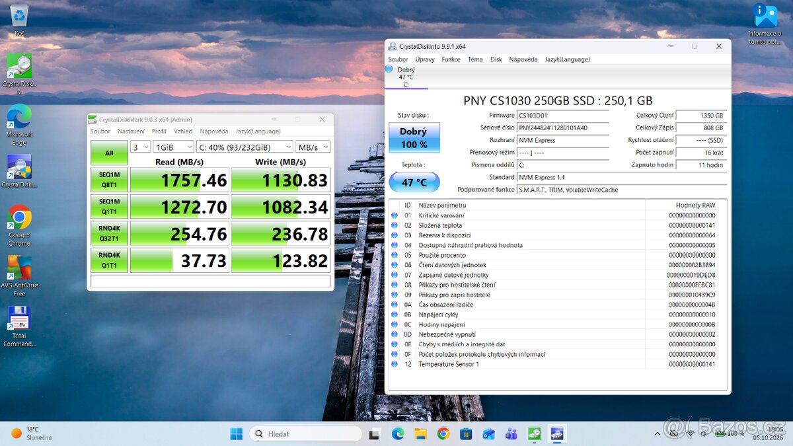This screenshot has width=793, height=446.
Task: Launch Microsoft Edge from the desktop
Action: tap(19, 124)
